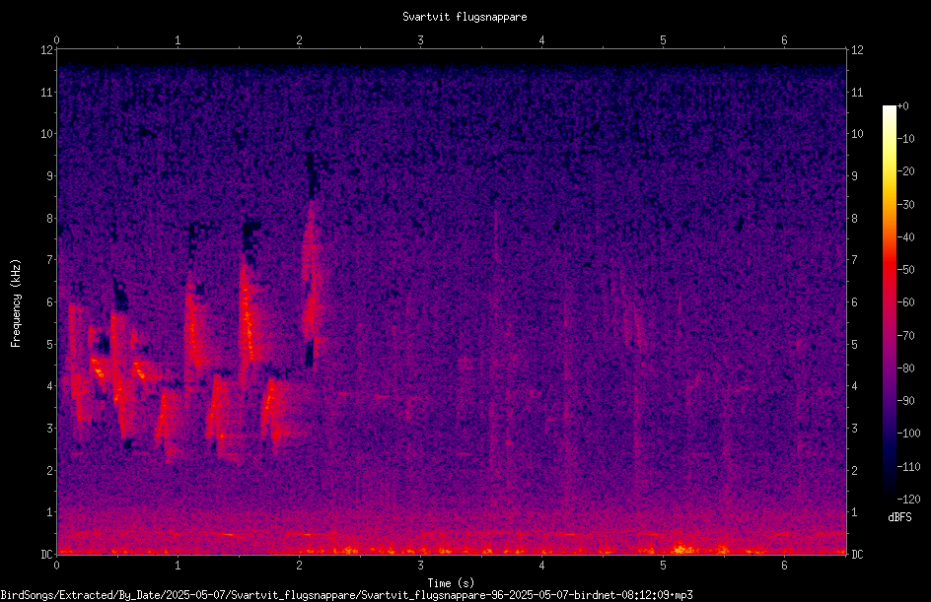Click the 12 kHz label on left axis

[46, 50]
